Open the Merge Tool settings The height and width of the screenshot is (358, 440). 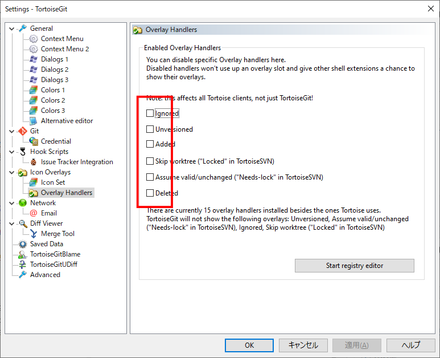[x=57, y=234]
